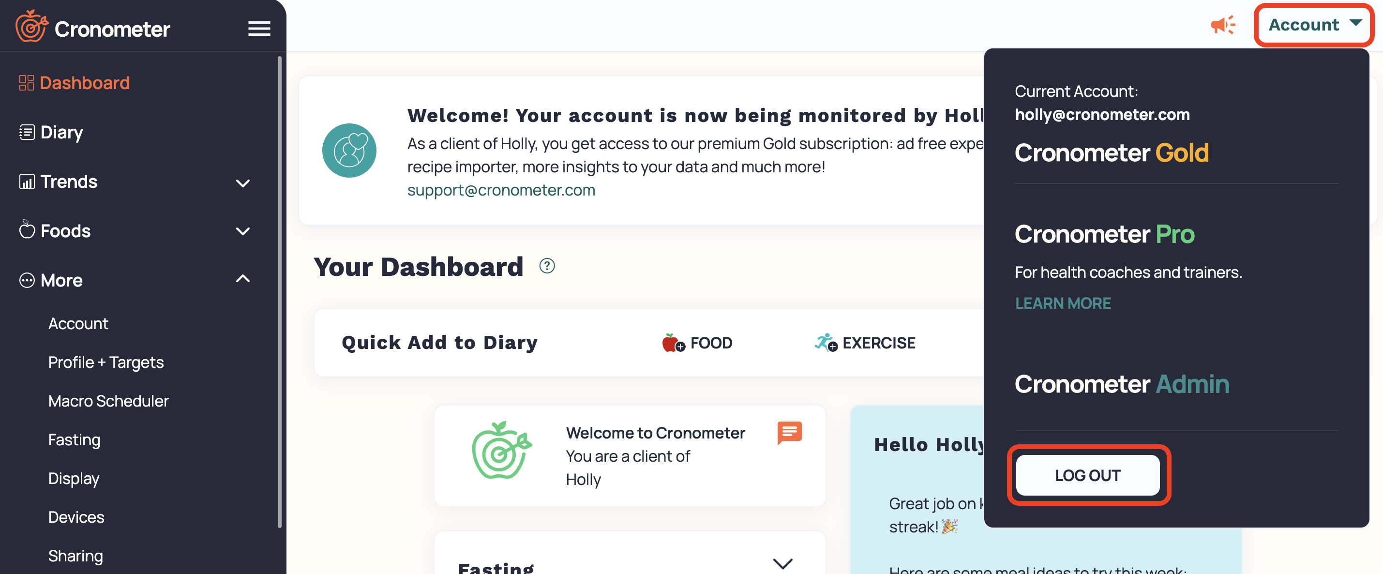Click the support@cronometer.com email link
This screenshot has height=574, width=1383.
tap(501, 190)
